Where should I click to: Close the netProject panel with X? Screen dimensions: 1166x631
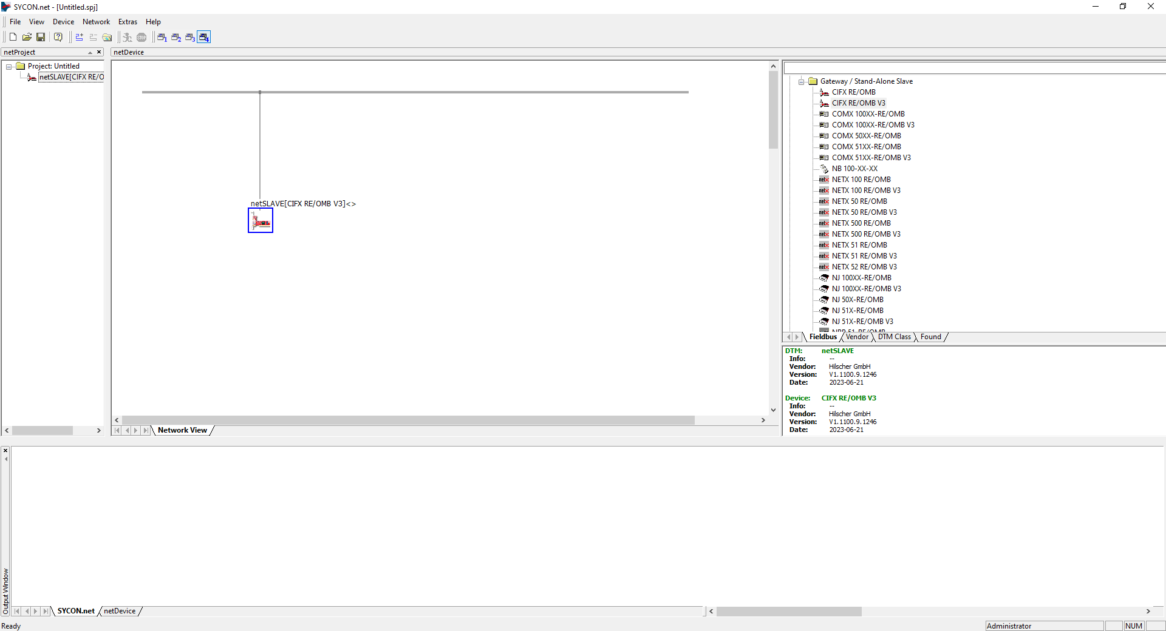[x=99, y=52]
